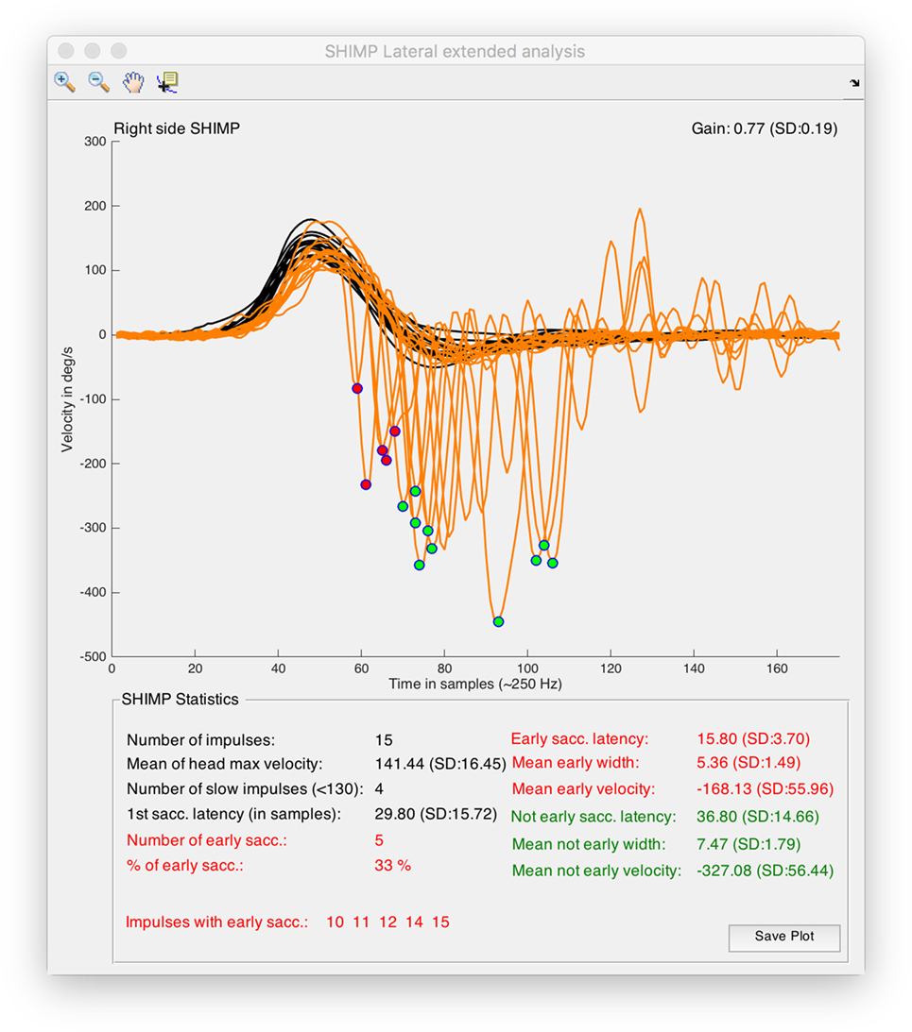
Task: Click the value '7.47 (SD:1.79)'
Action: pyautogui.click(x=749, y=844)
